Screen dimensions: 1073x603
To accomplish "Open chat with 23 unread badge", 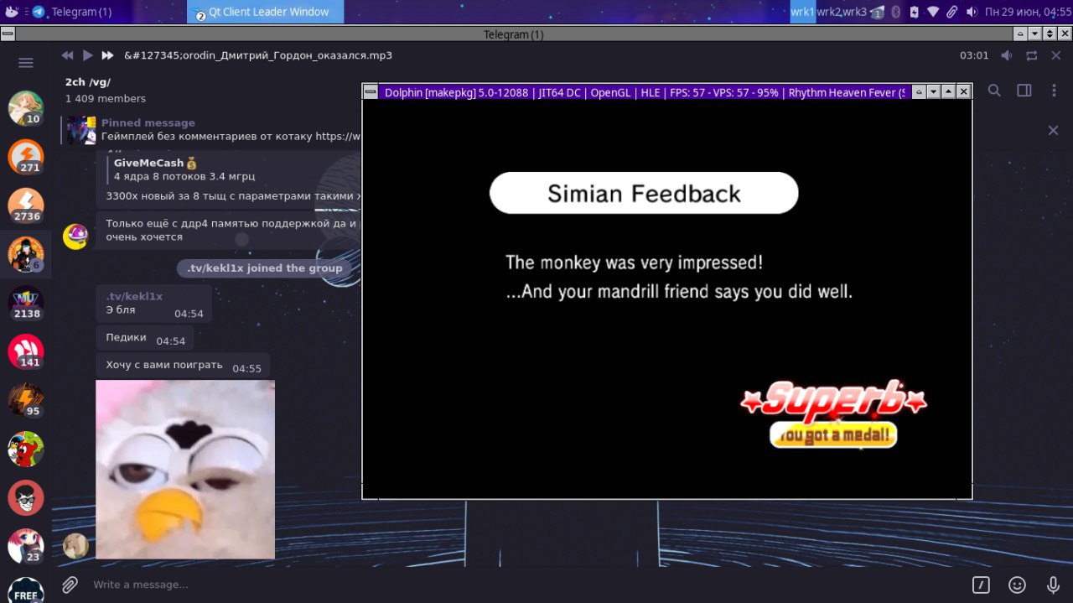I will coord(26,546).
